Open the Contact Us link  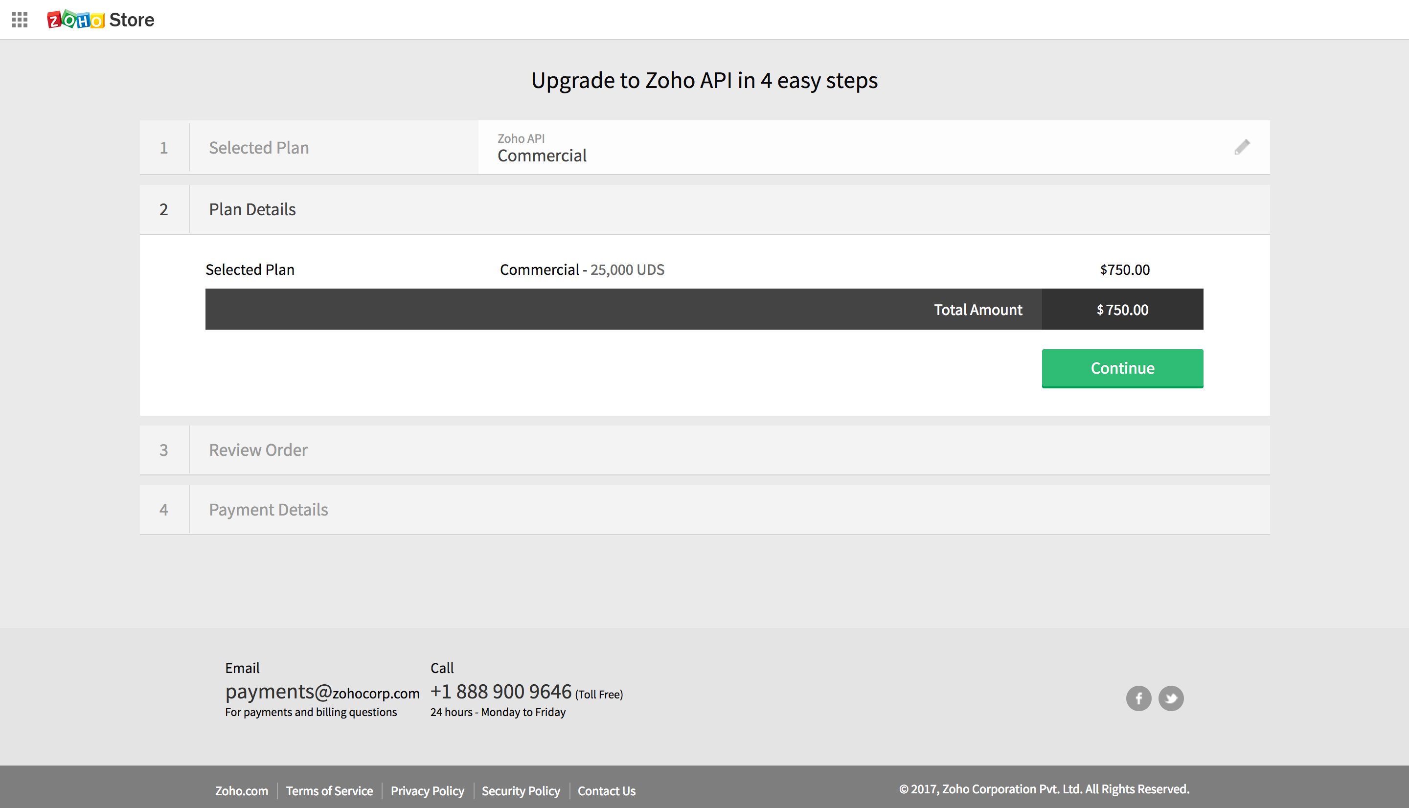607,791
